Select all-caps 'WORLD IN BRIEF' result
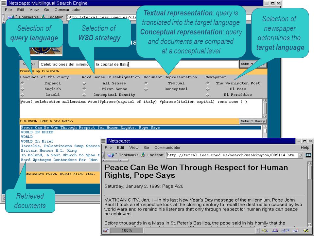The height and width of the screenshot is (236, 314). coord(37,132)
